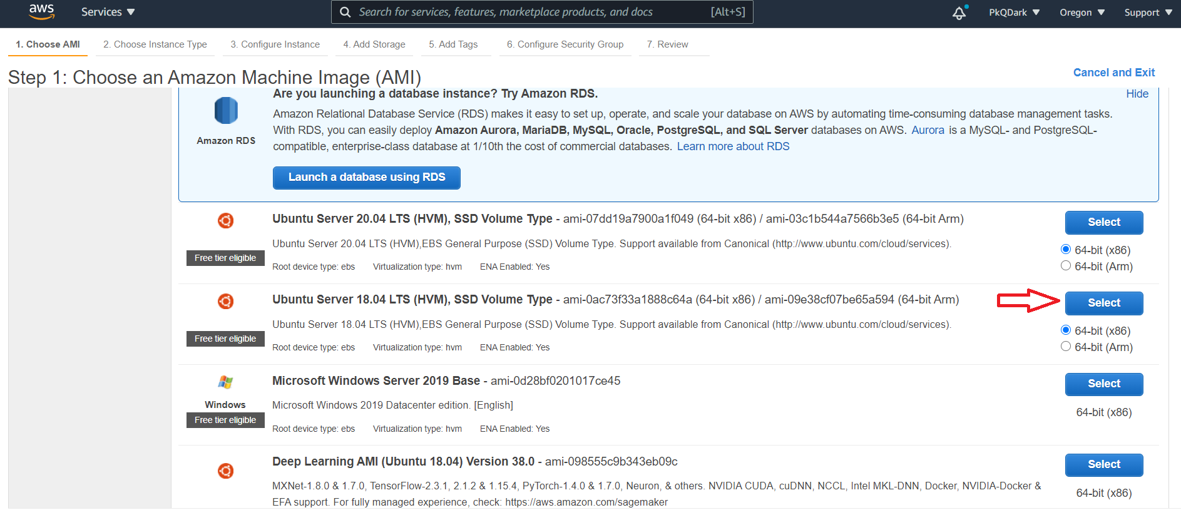1181x530 pixels.
Task: Choose 64-bit (Arm) for Ubuntu 20.04
Action: click(x=1066, y=265)
